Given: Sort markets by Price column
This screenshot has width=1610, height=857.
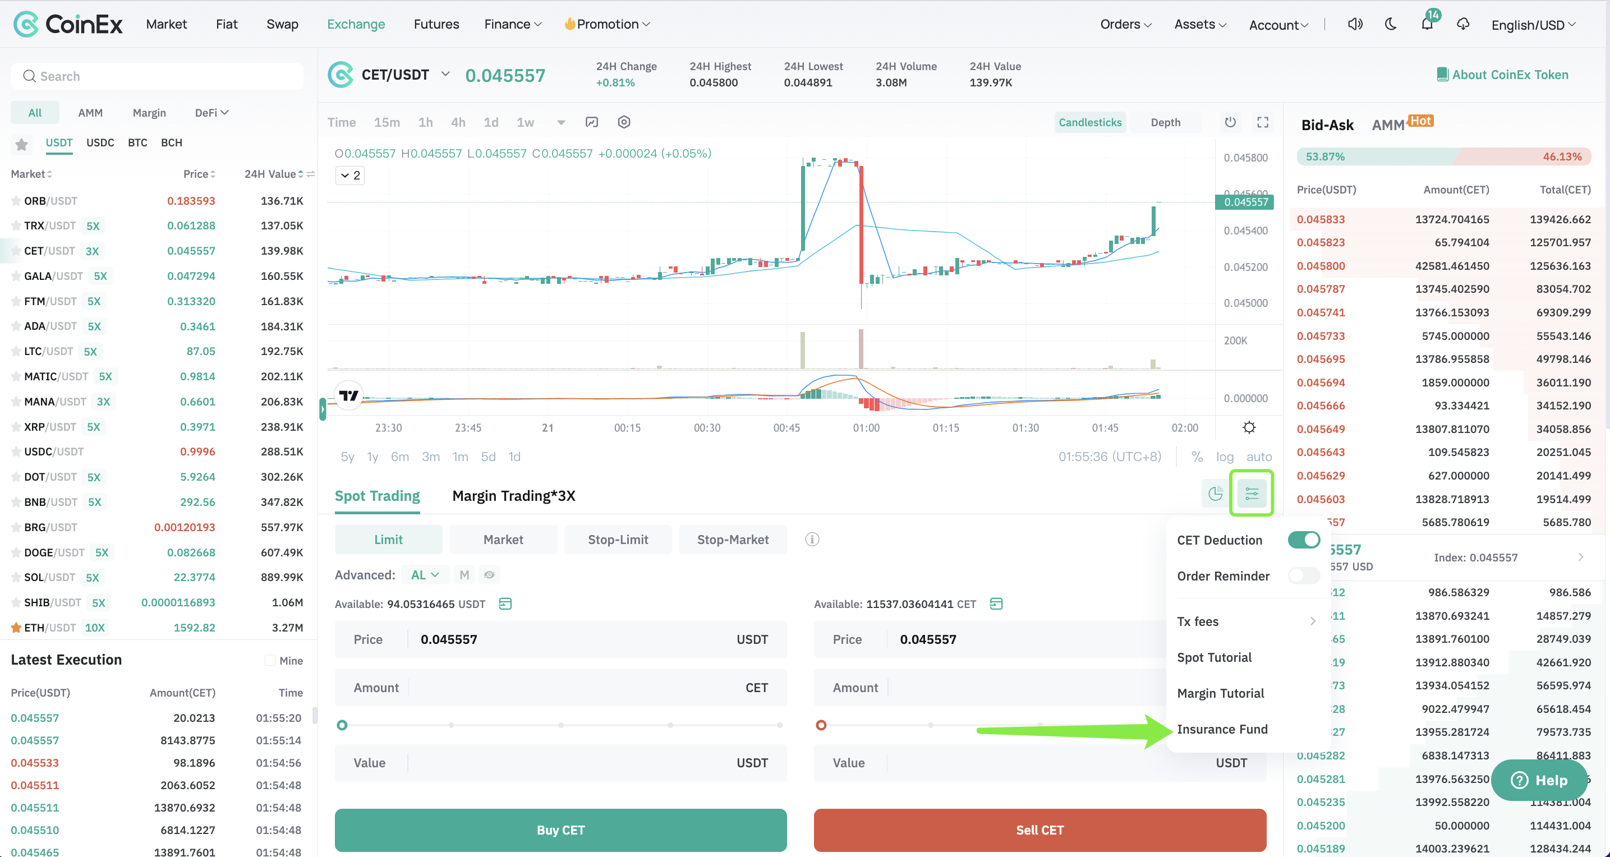Looking at the screenshot, I should [199, 174].
